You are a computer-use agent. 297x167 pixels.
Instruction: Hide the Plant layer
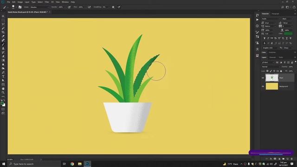[263, 78]
